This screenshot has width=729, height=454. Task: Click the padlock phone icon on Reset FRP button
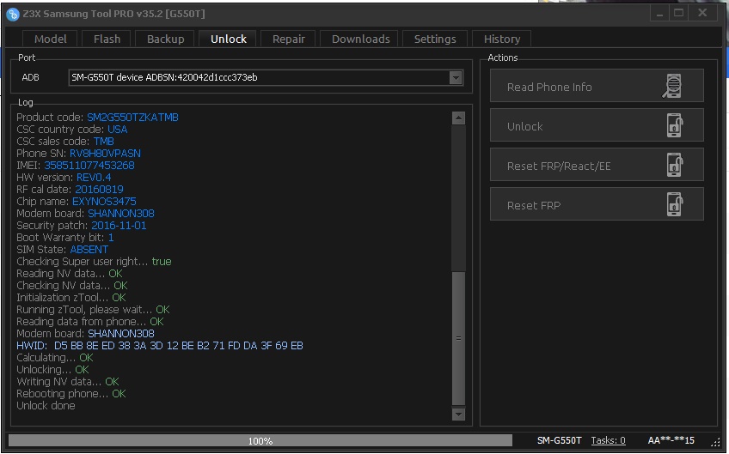coord(675,204)
